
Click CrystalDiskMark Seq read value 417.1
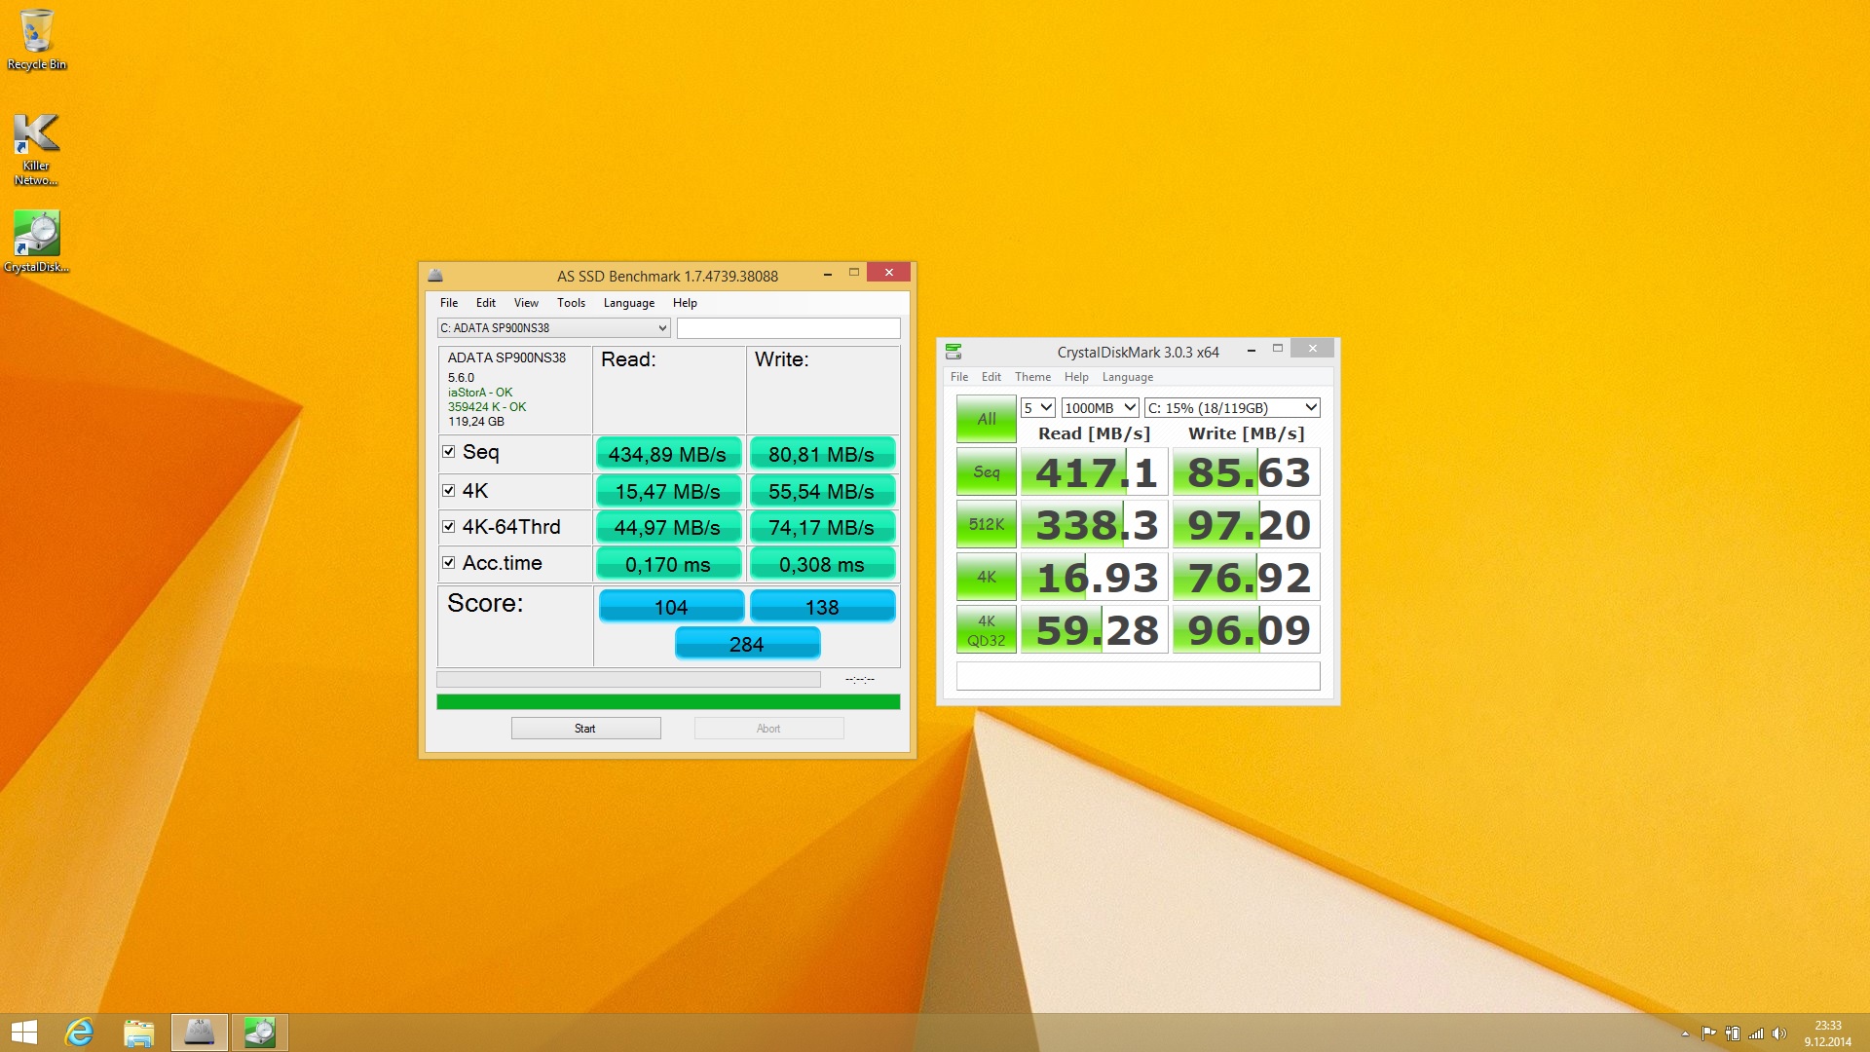[x=1094, y=472]
